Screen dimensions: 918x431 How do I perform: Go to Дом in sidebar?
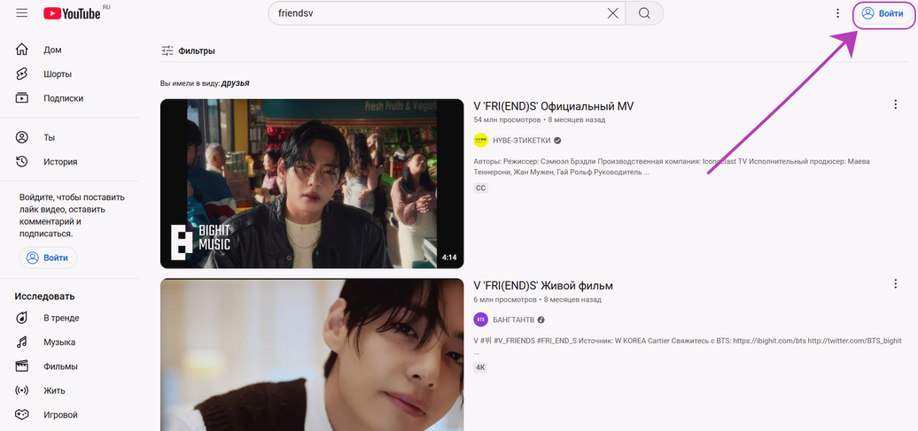[x=52, y=50]
